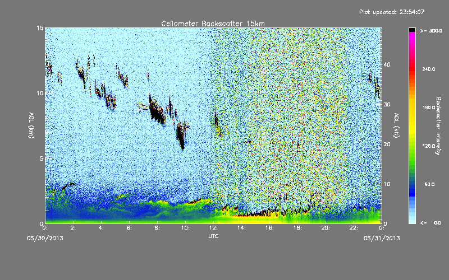Click the right AGL (kft) axis label
Screen dimensions: 449x280
397,125
